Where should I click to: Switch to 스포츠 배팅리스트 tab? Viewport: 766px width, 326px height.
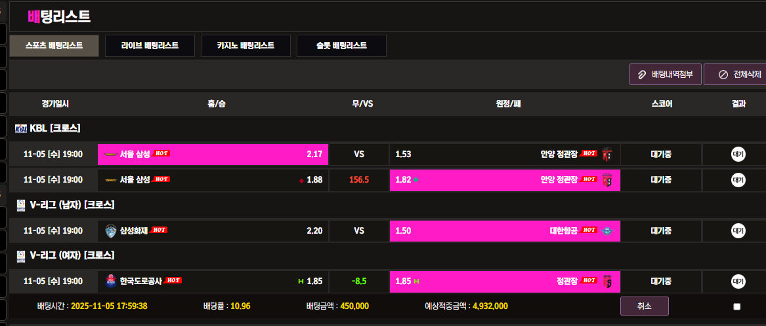tap(54, 46)
